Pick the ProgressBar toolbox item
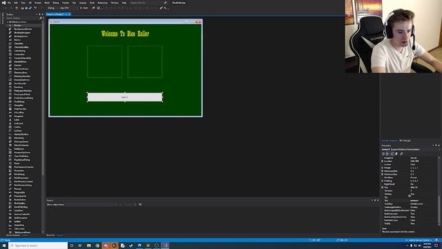Screen dimensions: 442x249 19,192
